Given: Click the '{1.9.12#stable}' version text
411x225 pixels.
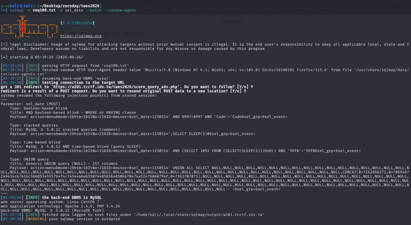Looking at the screenshot, I should pyautogui.click(x=78, y=23).
